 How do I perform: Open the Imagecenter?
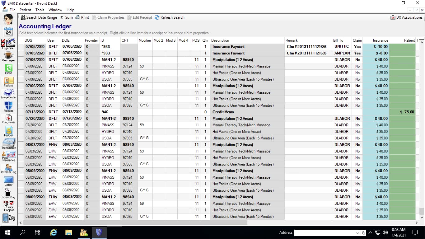pos(8,94)
